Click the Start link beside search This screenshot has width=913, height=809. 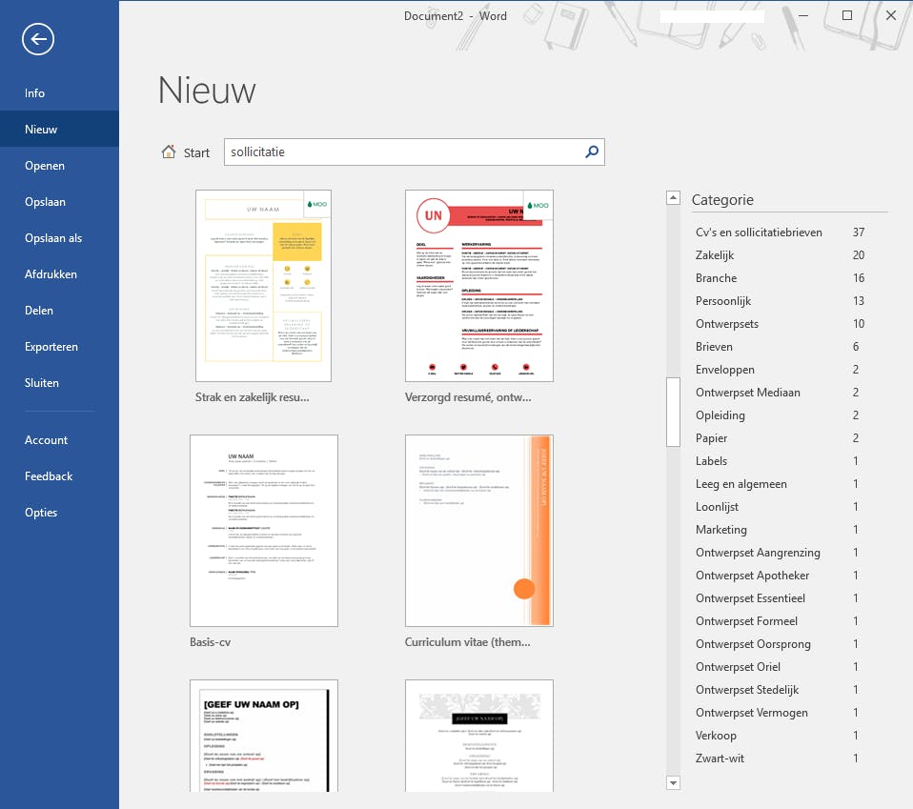196,152
